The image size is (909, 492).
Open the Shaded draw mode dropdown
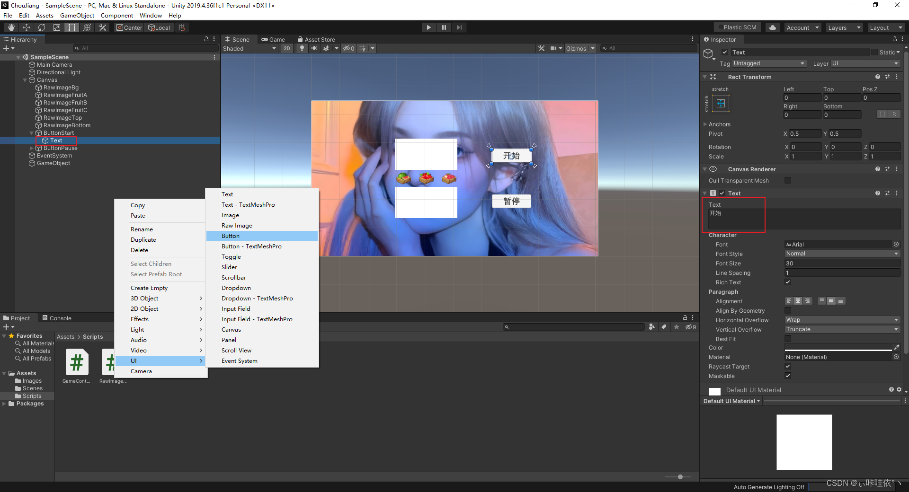(x=250, y=48)
